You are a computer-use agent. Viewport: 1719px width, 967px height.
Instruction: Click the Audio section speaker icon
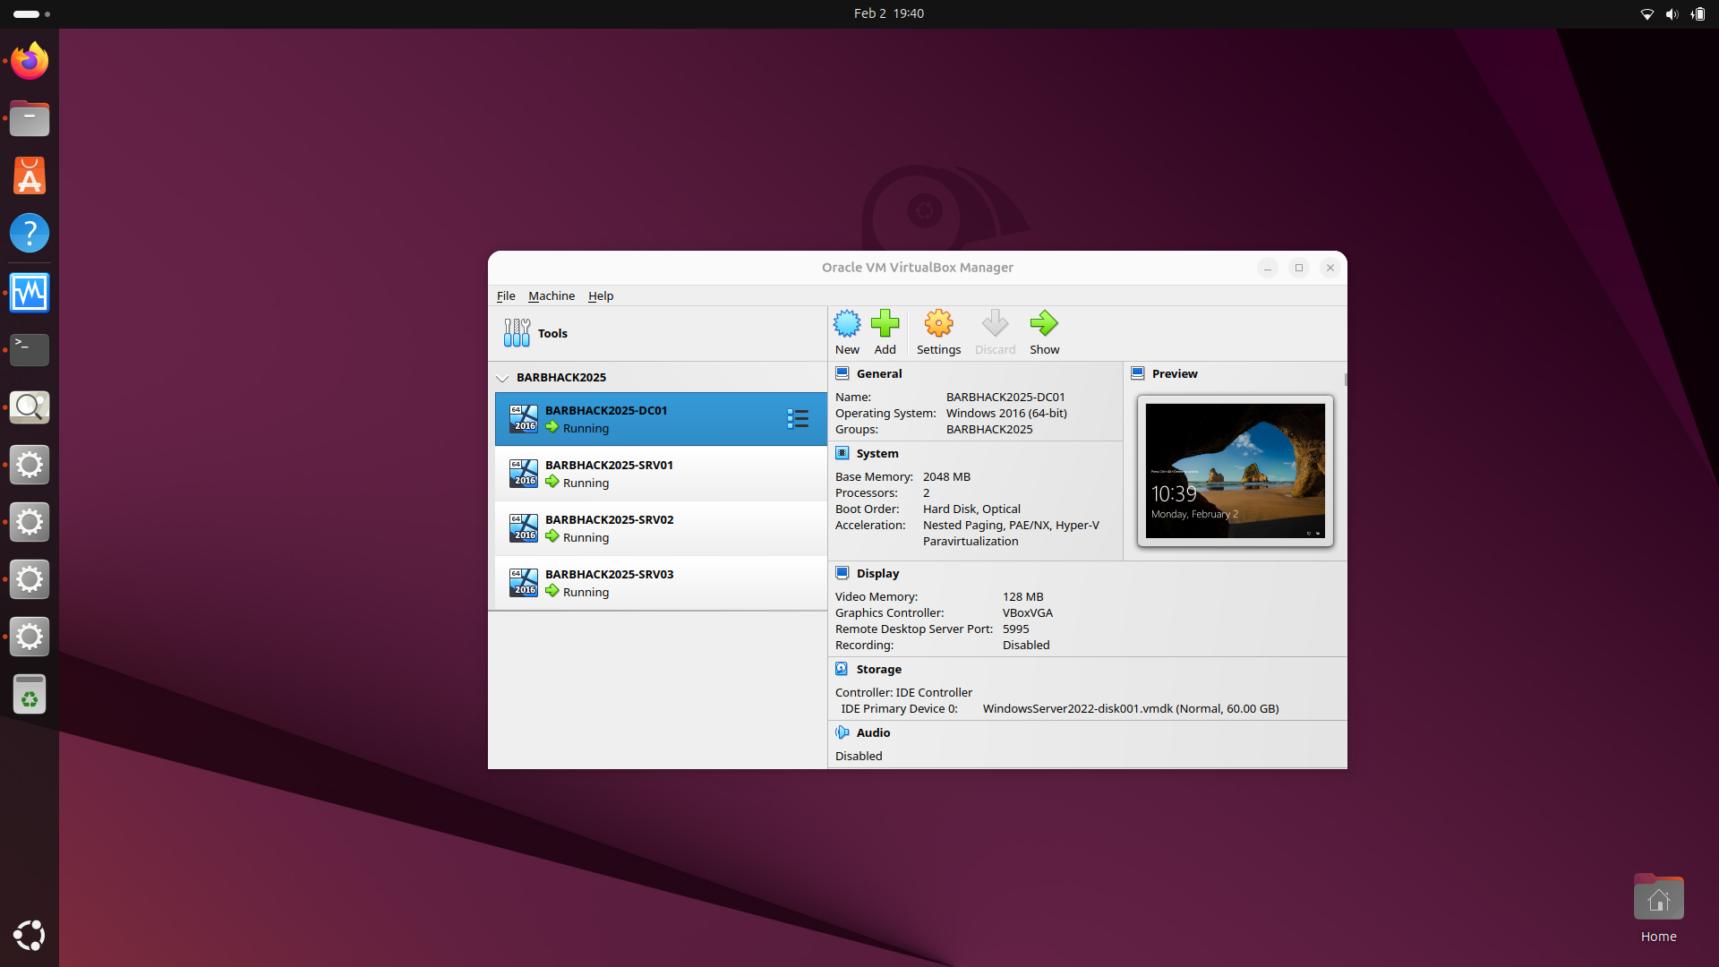[842, 732]
